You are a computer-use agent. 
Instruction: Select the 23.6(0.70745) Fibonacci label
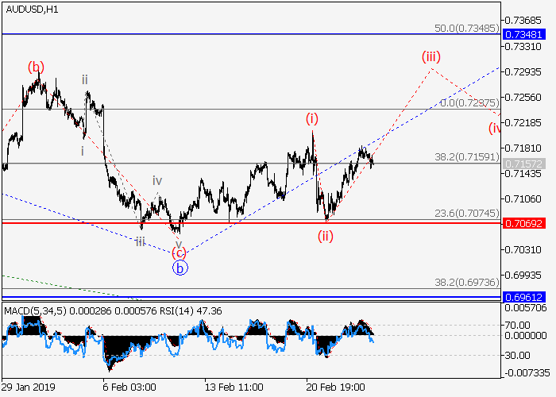[467, 214]
